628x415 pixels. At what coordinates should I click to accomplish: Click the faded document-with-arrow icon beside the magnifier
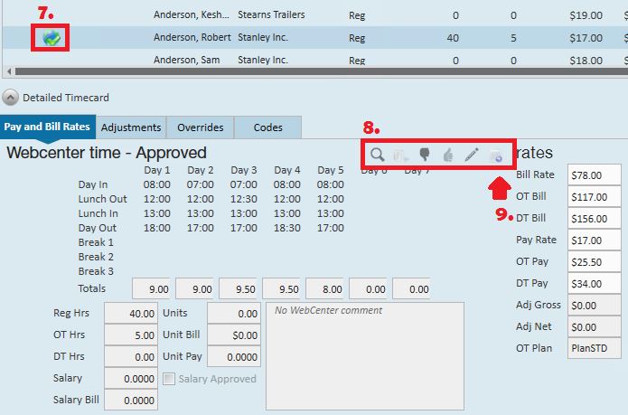click(400, 155)
